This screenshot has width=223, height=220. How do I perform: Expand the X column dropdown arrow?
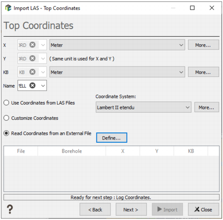coord(43,45)
